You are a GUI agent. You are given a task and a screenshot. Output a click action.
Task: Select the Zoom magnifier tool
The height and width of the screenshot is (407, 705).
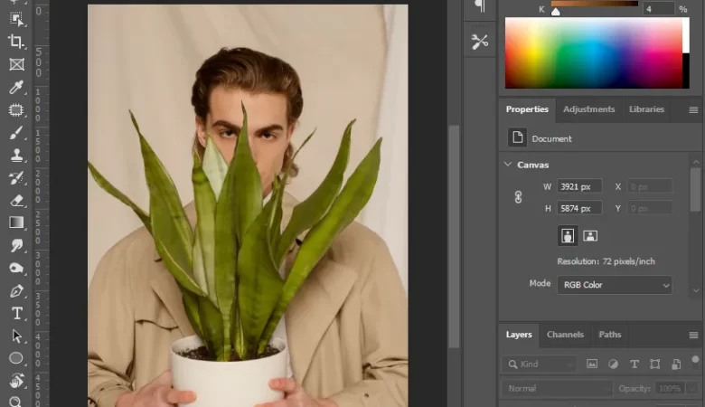15,402
